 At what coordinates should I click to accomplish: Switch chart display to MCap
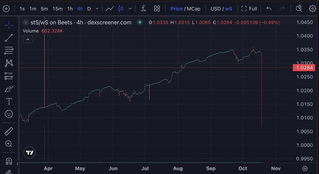point(194,9)
